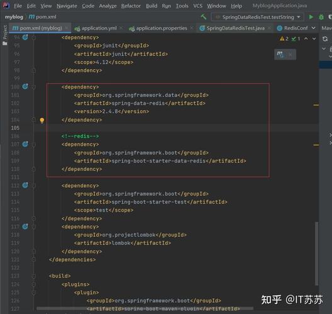This screenshot has height=314, width=332.
Task: Open the Analyze menu
Action: tap(108, 6)
